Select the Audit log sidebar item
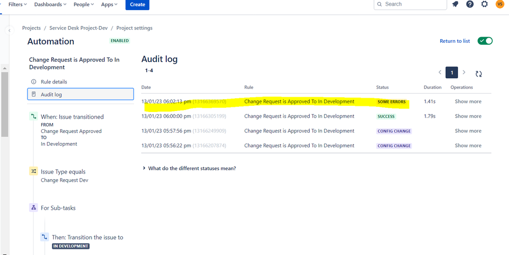Screen dimensions: 509x255 [81, 94]
